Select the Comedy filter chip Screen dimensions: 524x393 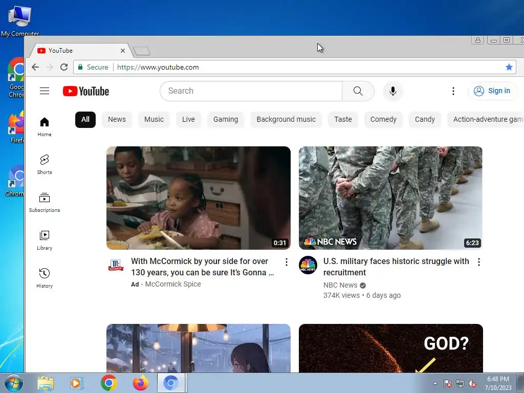click(x=383, y=120)
